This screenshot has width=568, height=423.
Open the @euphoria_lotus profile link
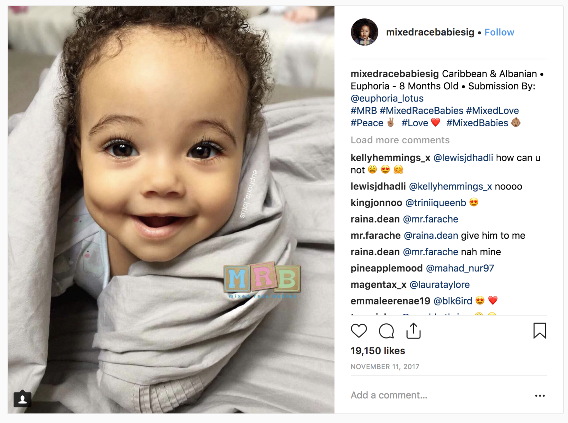387,98
